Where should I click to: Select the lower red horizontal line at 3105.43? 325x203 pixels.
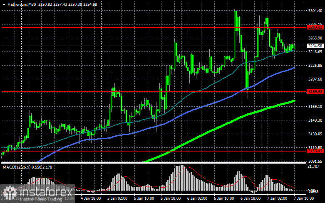(x=154, y=151)
